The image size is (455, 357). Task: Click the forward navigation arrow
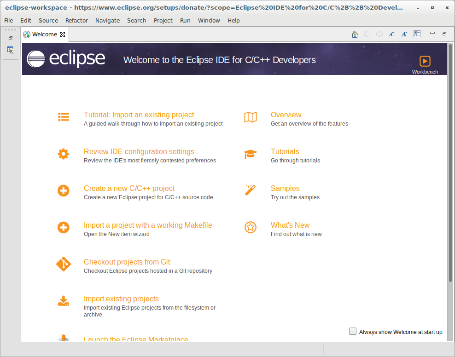pos(379,34)
